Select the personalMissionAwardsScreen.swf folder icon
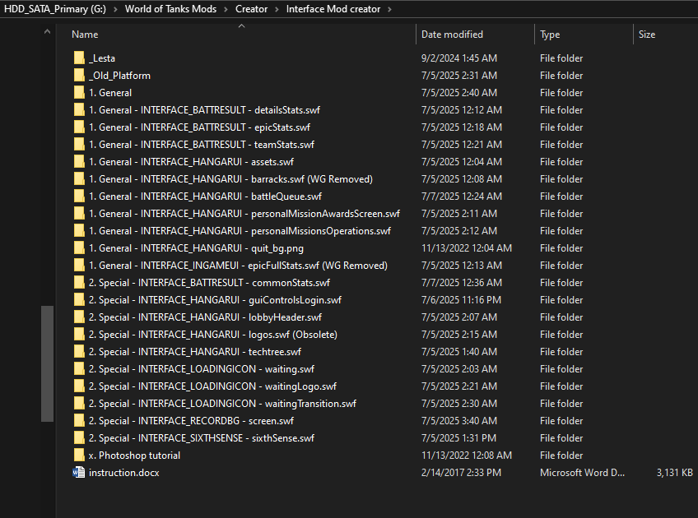The width and height of the screenshot is (698, 518). tap(79, 214)
